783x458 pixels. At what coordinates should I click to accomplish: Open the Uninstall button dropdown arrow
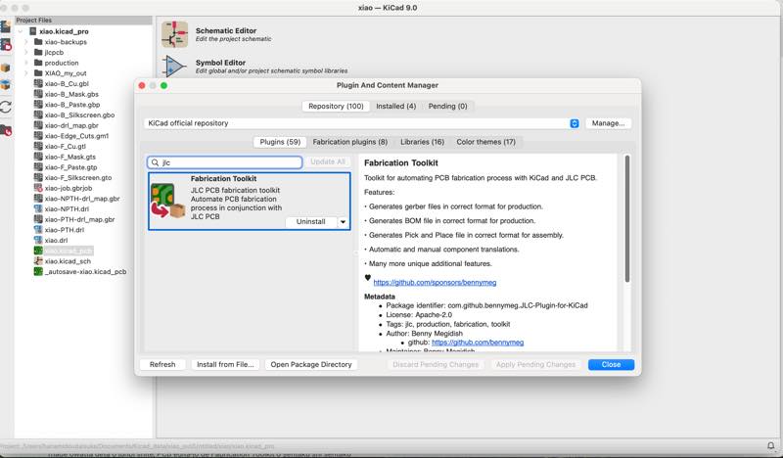344,222
